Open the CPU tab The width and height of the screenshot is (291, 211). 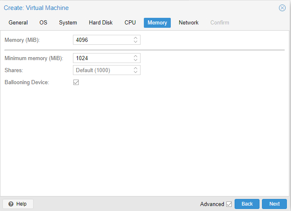coord(130,23)
